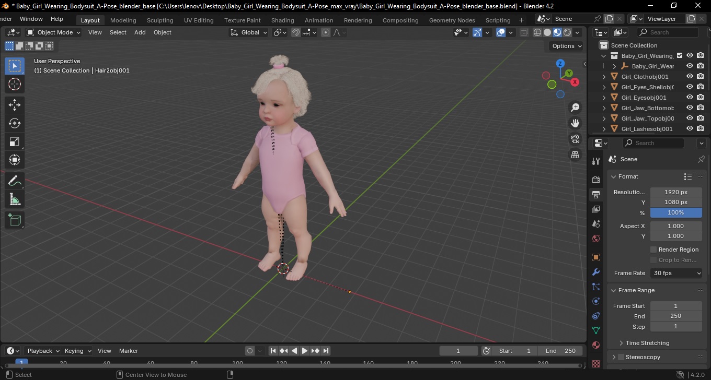The width and height of the screenshot is (711, 380).
Task: Click the View menu in timeline
Action: (105, 351)
